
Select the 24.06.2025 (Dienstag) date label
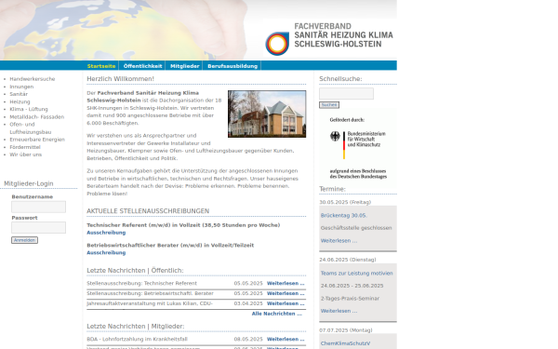[347, 260]
